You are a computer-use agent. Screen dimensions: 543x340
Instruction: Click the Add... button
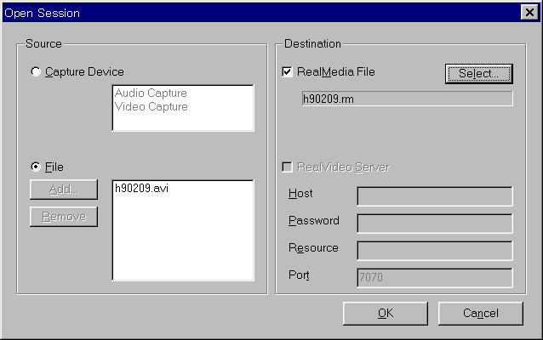click(x=64, y=190)
